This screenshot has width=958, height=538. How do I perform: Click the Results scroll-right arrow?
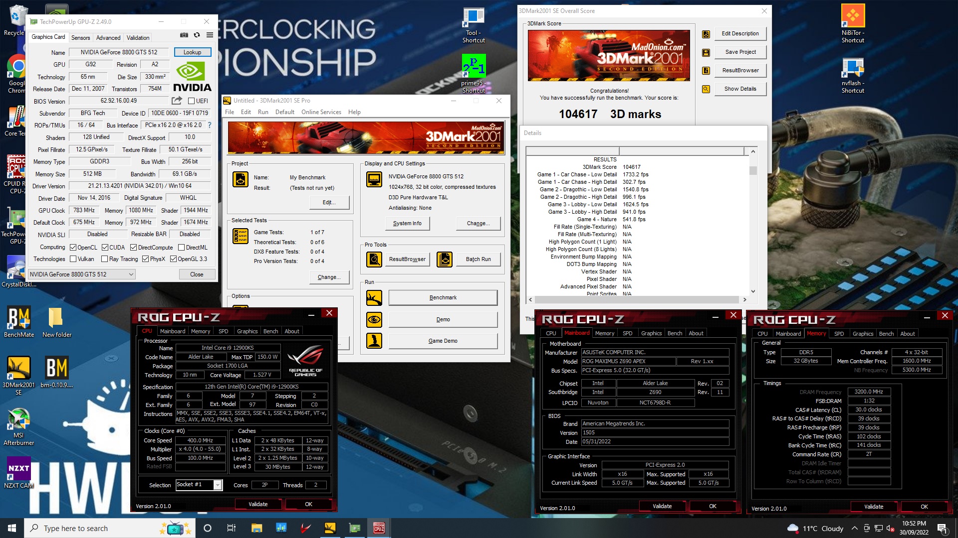pyautogui.click(x=744, y=300)
